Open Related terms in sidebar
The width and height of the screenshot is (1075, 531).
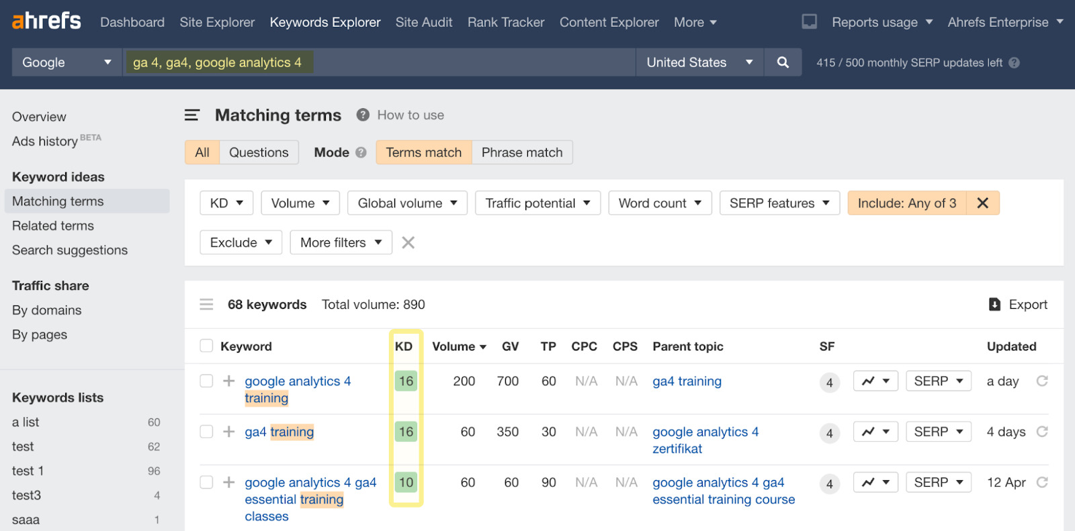click(x=53, y=226)
